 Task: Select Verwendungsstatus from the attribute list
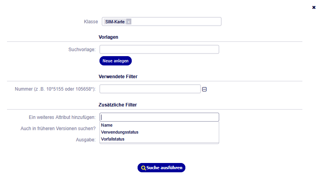click(120, 132)
